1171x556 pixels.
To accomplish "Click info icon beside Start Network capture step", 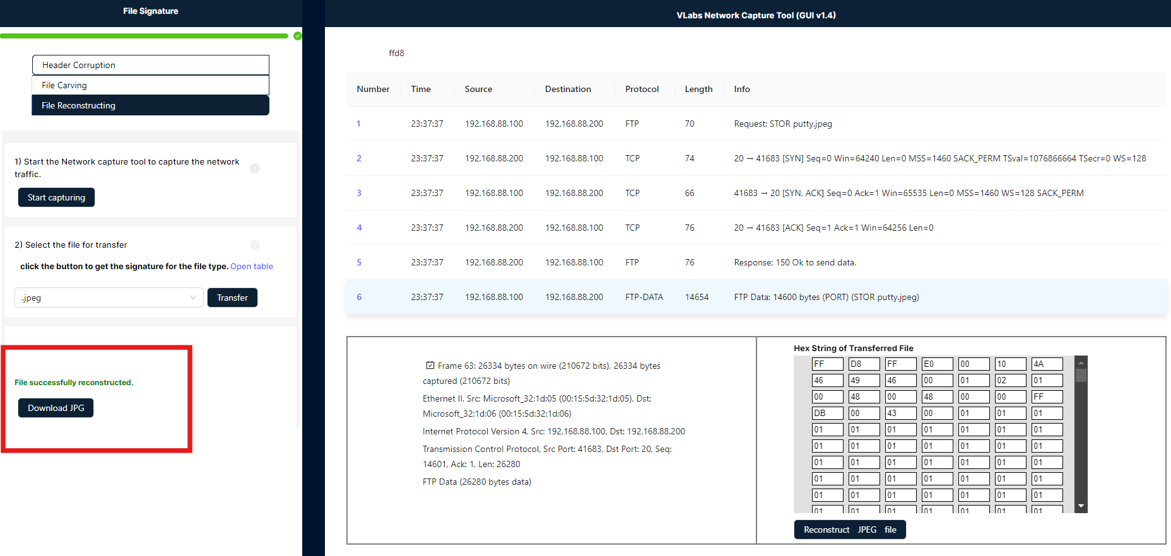I will pyautogui.click(x=255, y=168).
